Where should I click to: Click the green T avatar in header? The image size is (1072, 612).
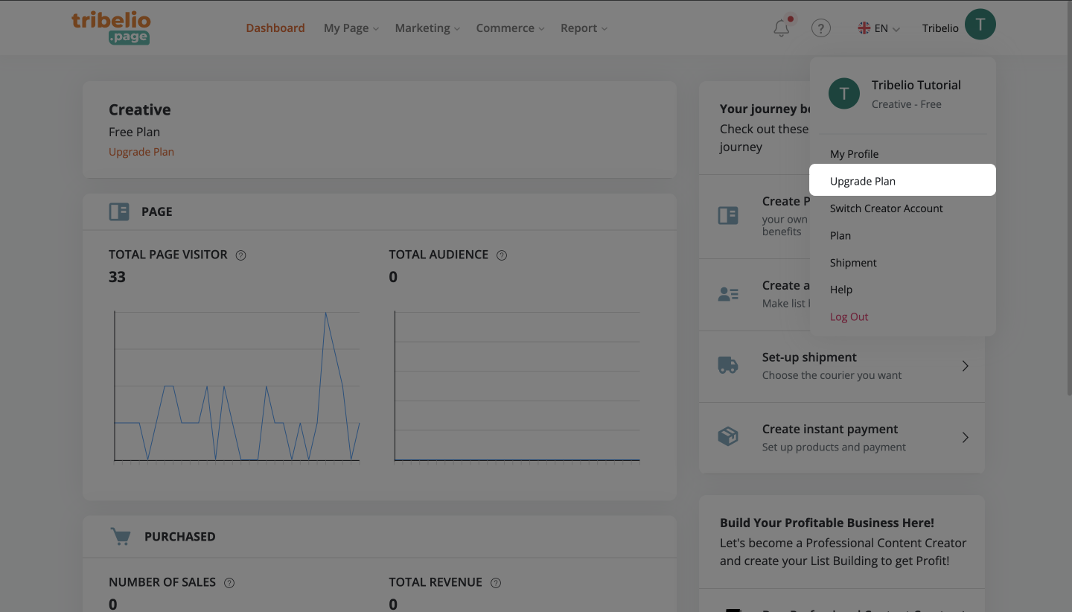(x=980, y=25)
